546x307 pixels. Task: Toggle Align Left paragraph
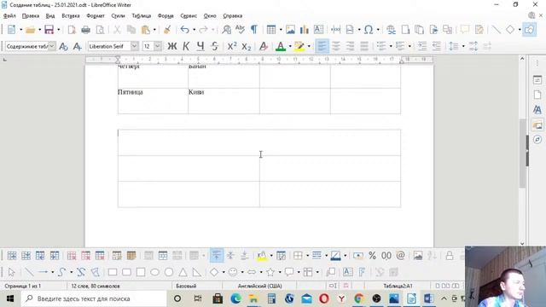coord(322,46)
